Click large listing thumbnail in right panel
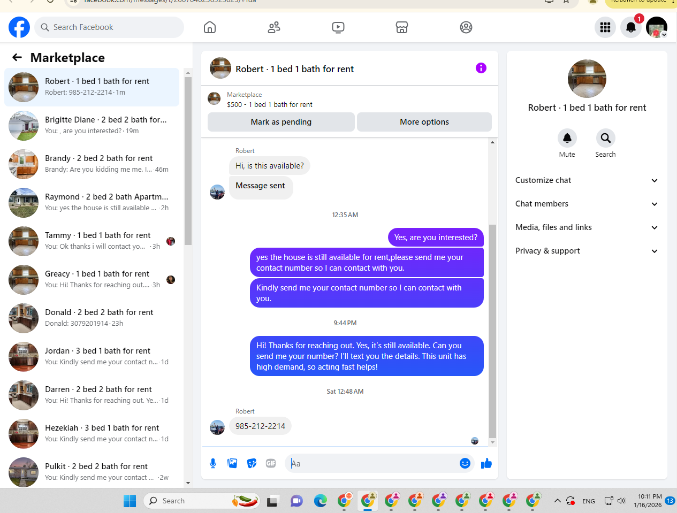Image resolution: width=677 pixels, height=513 pixels. point(587,79)
